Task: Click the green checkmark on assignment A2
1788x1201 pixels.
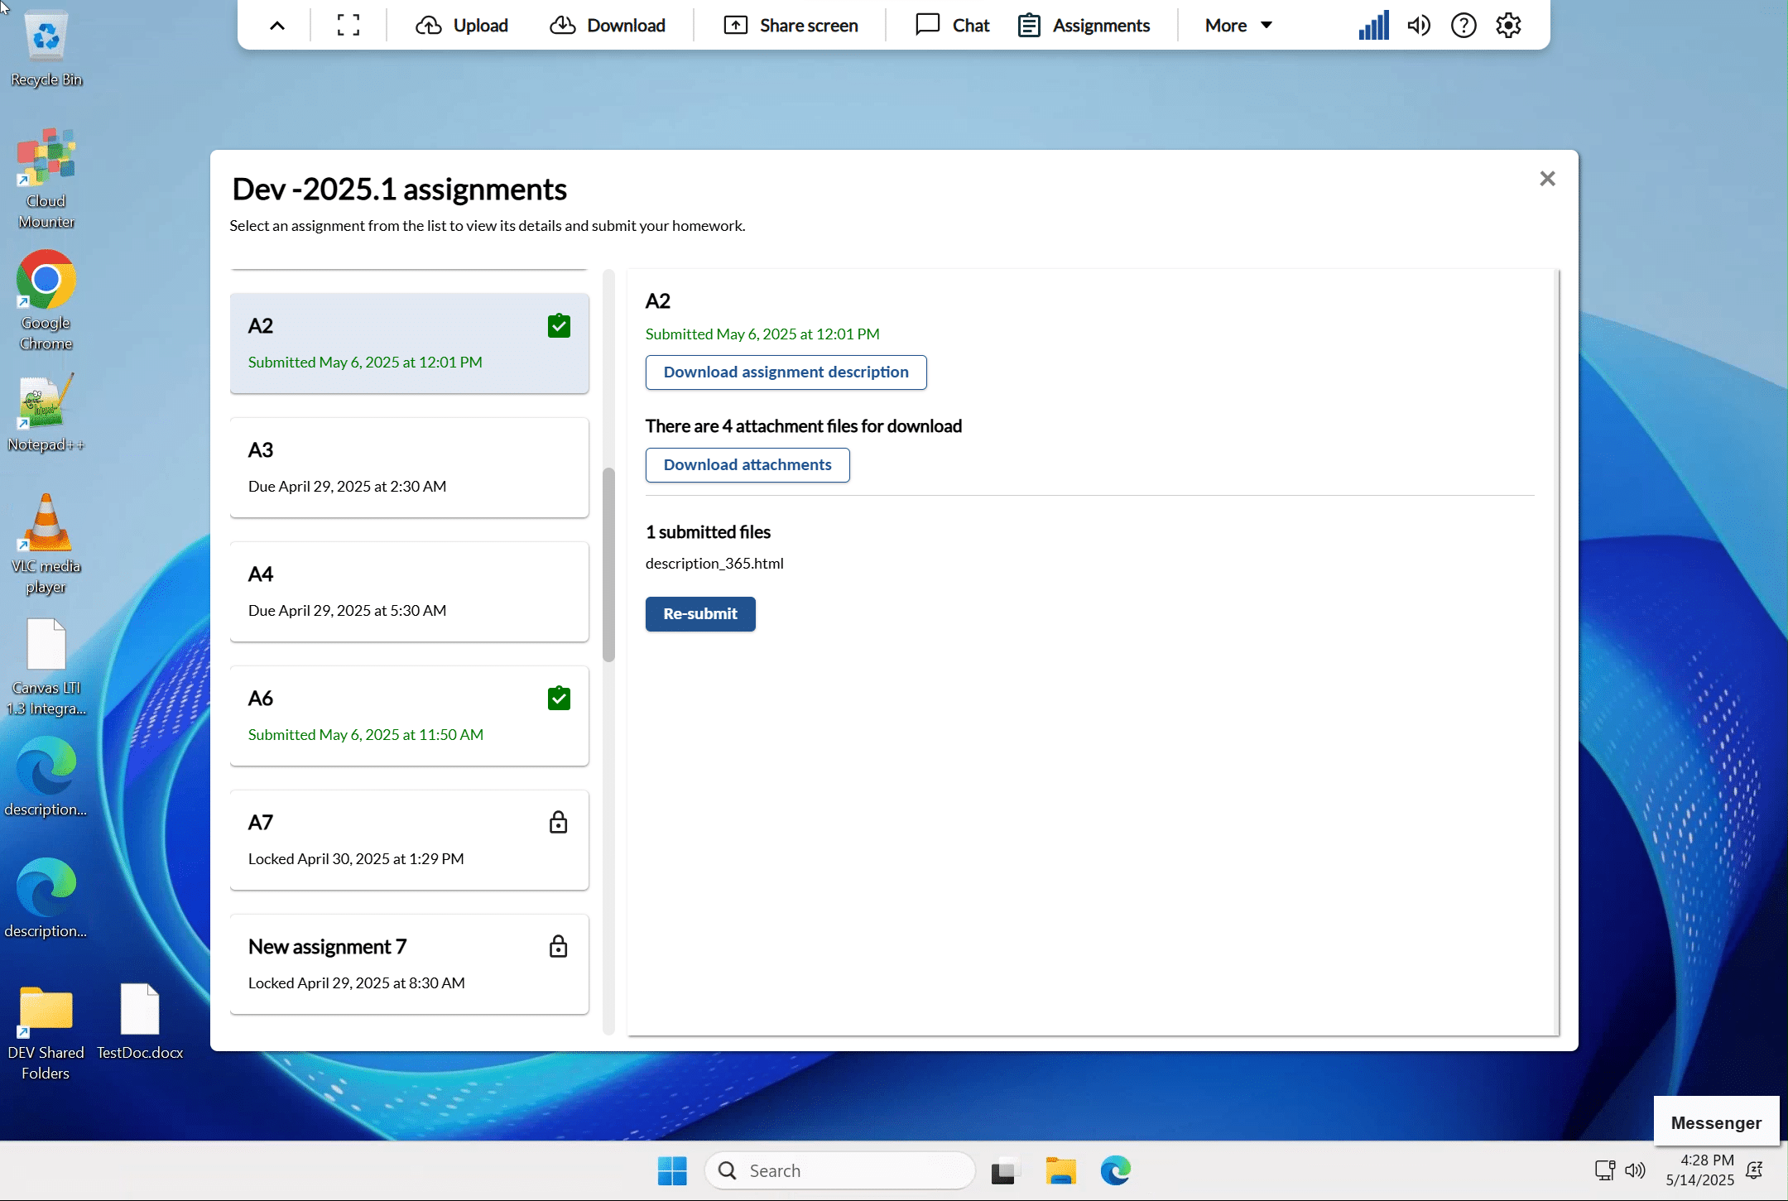Action: click(x=558, y=325)
